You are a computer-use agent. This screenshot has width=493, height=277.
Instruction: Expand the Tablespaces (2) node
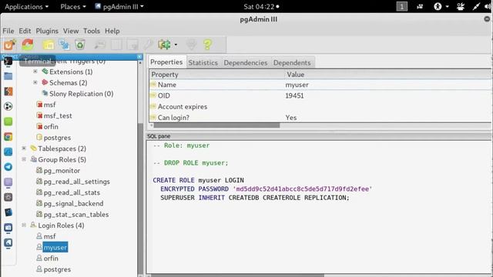click(x=24, y=148)
